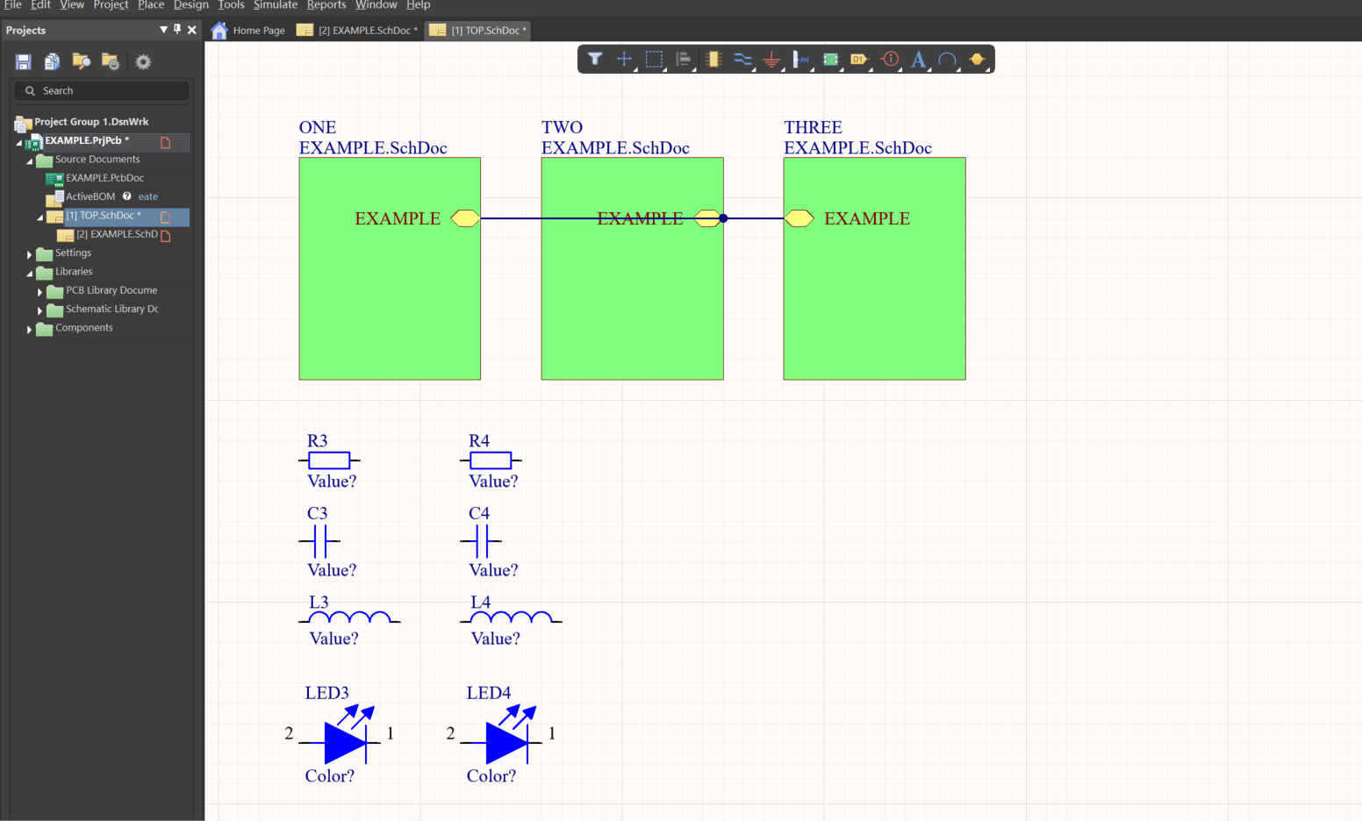Open EXAMPLE.PcbDoc from Source Documents
1362x821 pixels.
coord(103,177)
